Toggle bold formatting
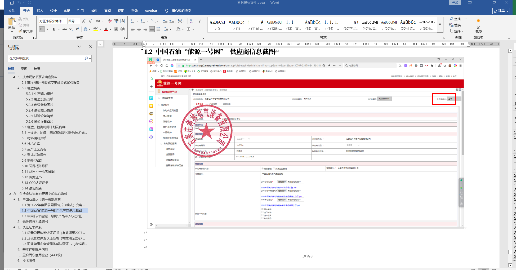 pos(41,29)
